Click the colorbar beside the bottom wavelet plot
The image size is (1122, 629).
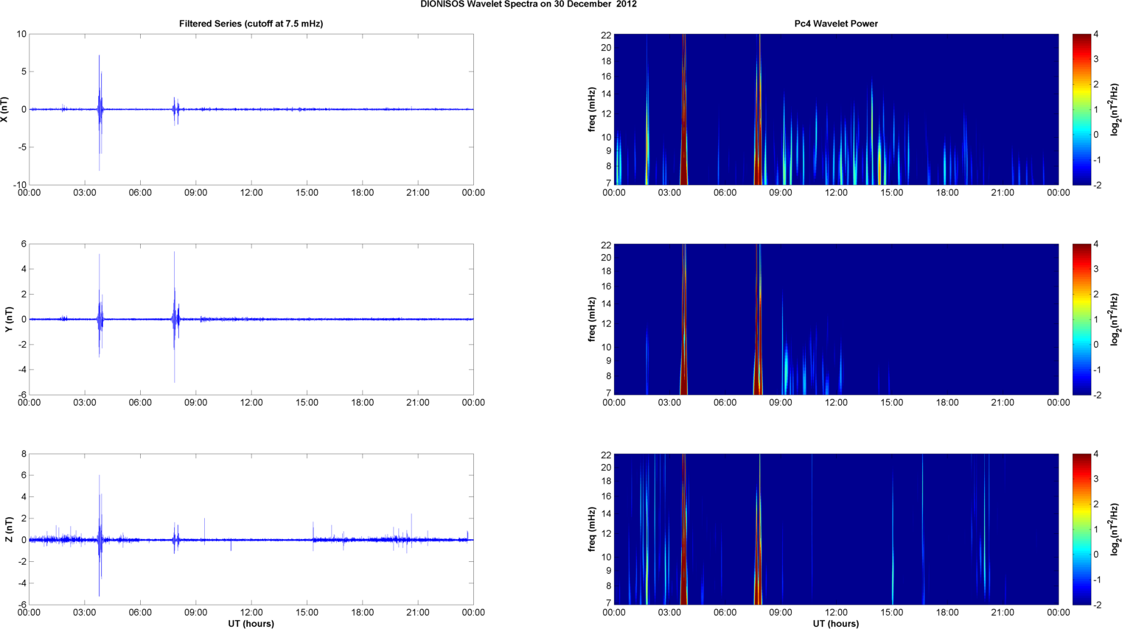[1081, 529]
